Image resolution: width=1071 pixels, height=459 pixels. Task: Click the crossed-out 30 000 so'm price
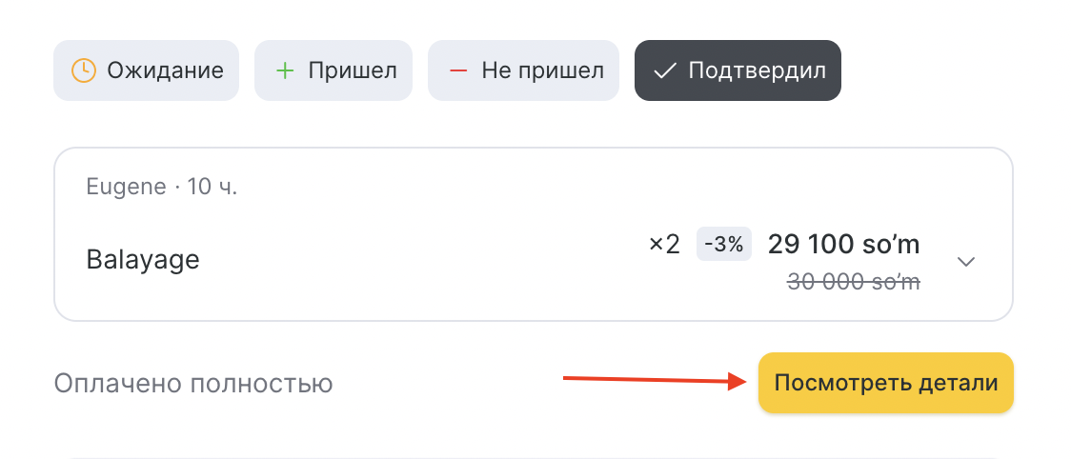click(x=853, y=282)
